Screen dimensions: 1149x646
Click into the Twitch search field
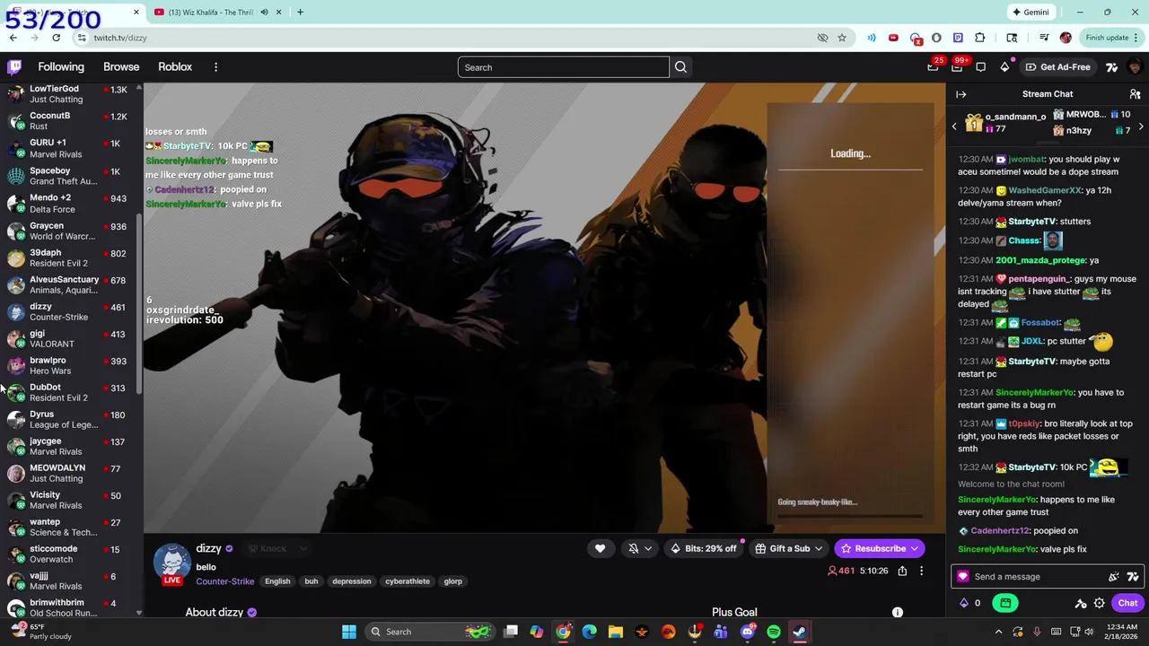(x=563, y=67)
